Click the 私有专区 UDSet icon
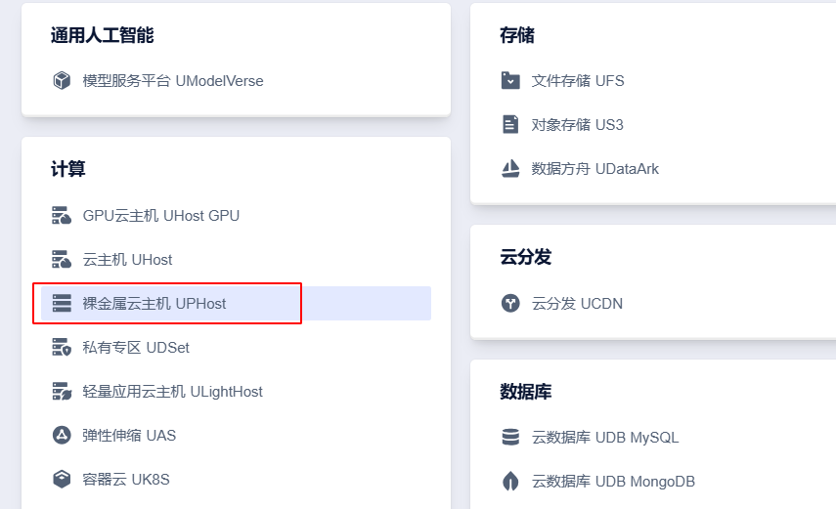 pyautogui.click(x=62, y=347)
